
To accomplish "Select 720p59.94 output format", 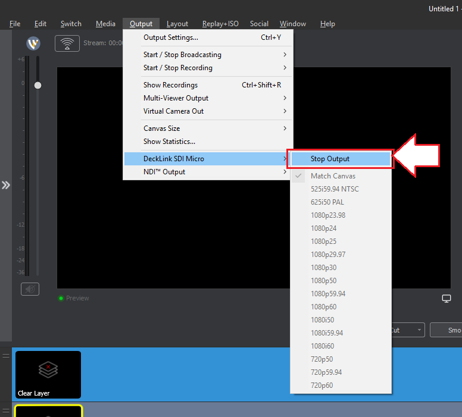I will point(341,372).
